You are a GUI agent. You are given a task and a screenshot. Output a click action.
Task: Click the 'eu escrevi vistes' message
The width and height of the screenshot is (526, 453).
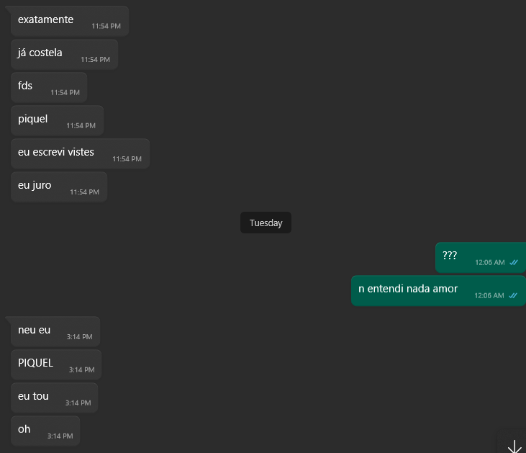coord(80,153)
